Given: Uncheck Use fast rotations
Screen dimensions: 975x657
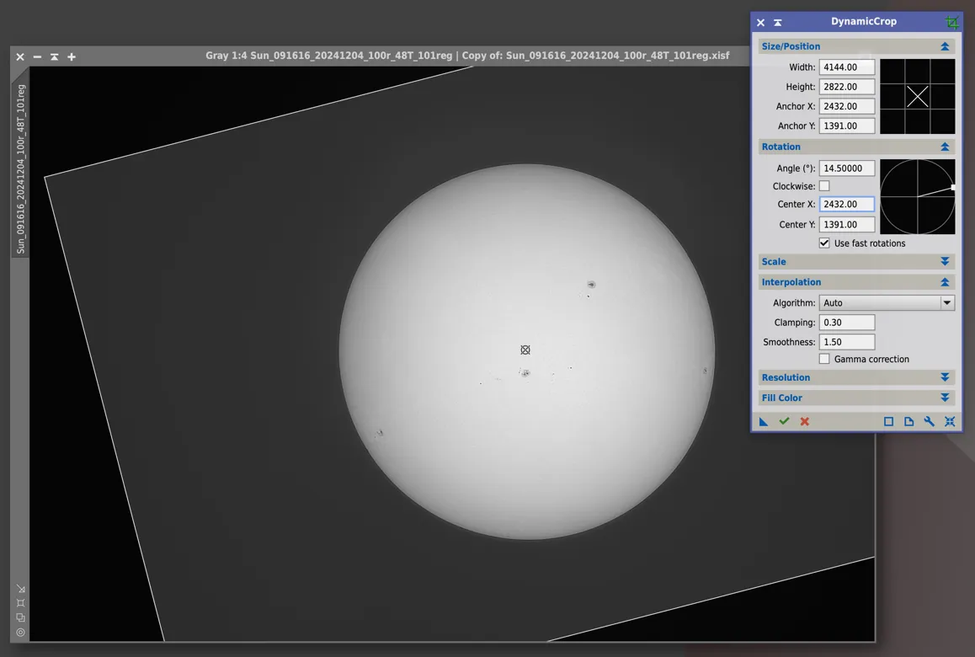Looking at the screenshot, I should pyautogui.click(x=824, y=243).
